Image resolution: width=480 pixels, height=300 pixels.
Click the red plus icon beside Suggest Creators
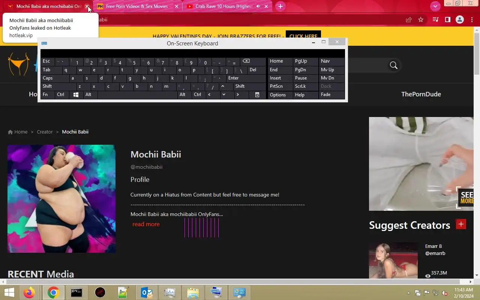[461, 224]
